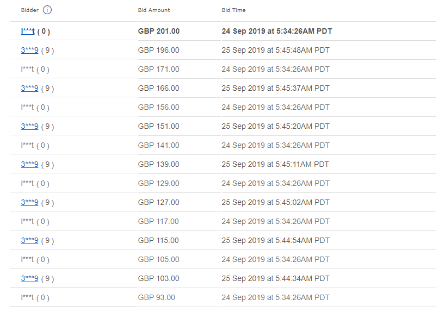The image size is (445, 312).
Task: Select the GBP 201.00 winning bid amount
Action: [x=159, y=31]
